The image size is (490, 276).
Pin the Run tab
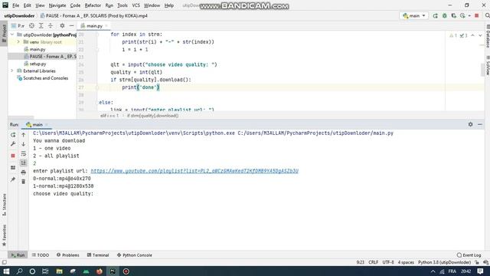(x=13, y=179)
